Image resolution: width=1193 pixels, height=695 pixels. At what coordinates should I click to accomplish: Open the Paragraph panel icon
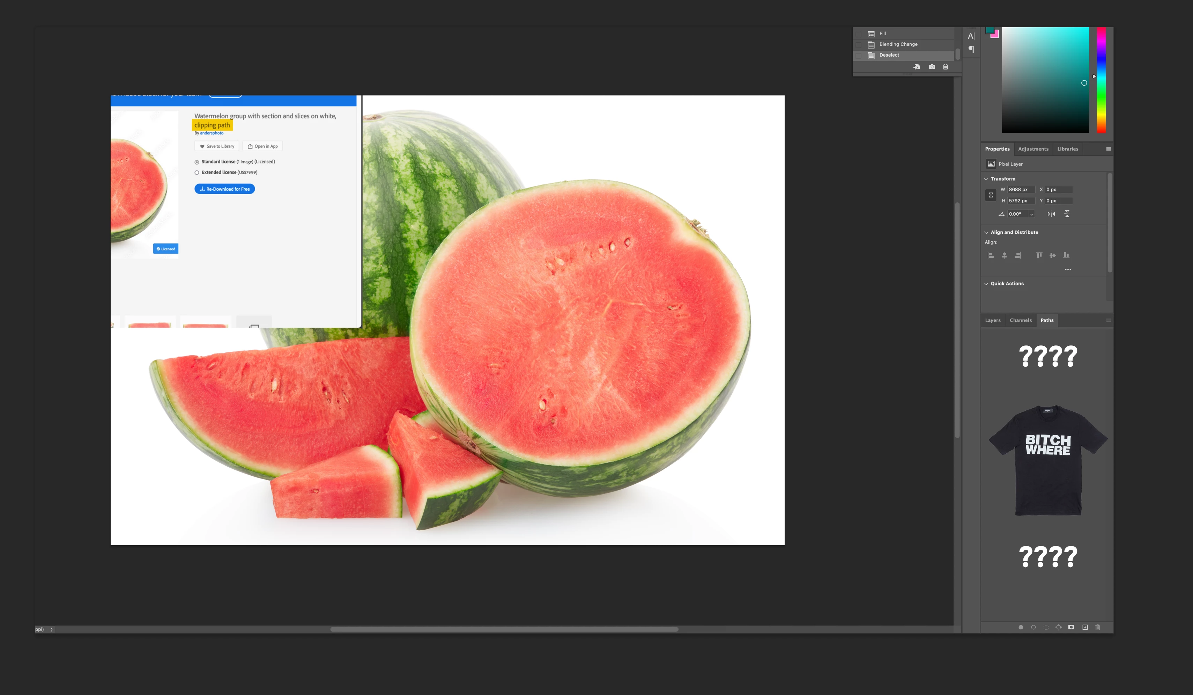tap(971, 49)
